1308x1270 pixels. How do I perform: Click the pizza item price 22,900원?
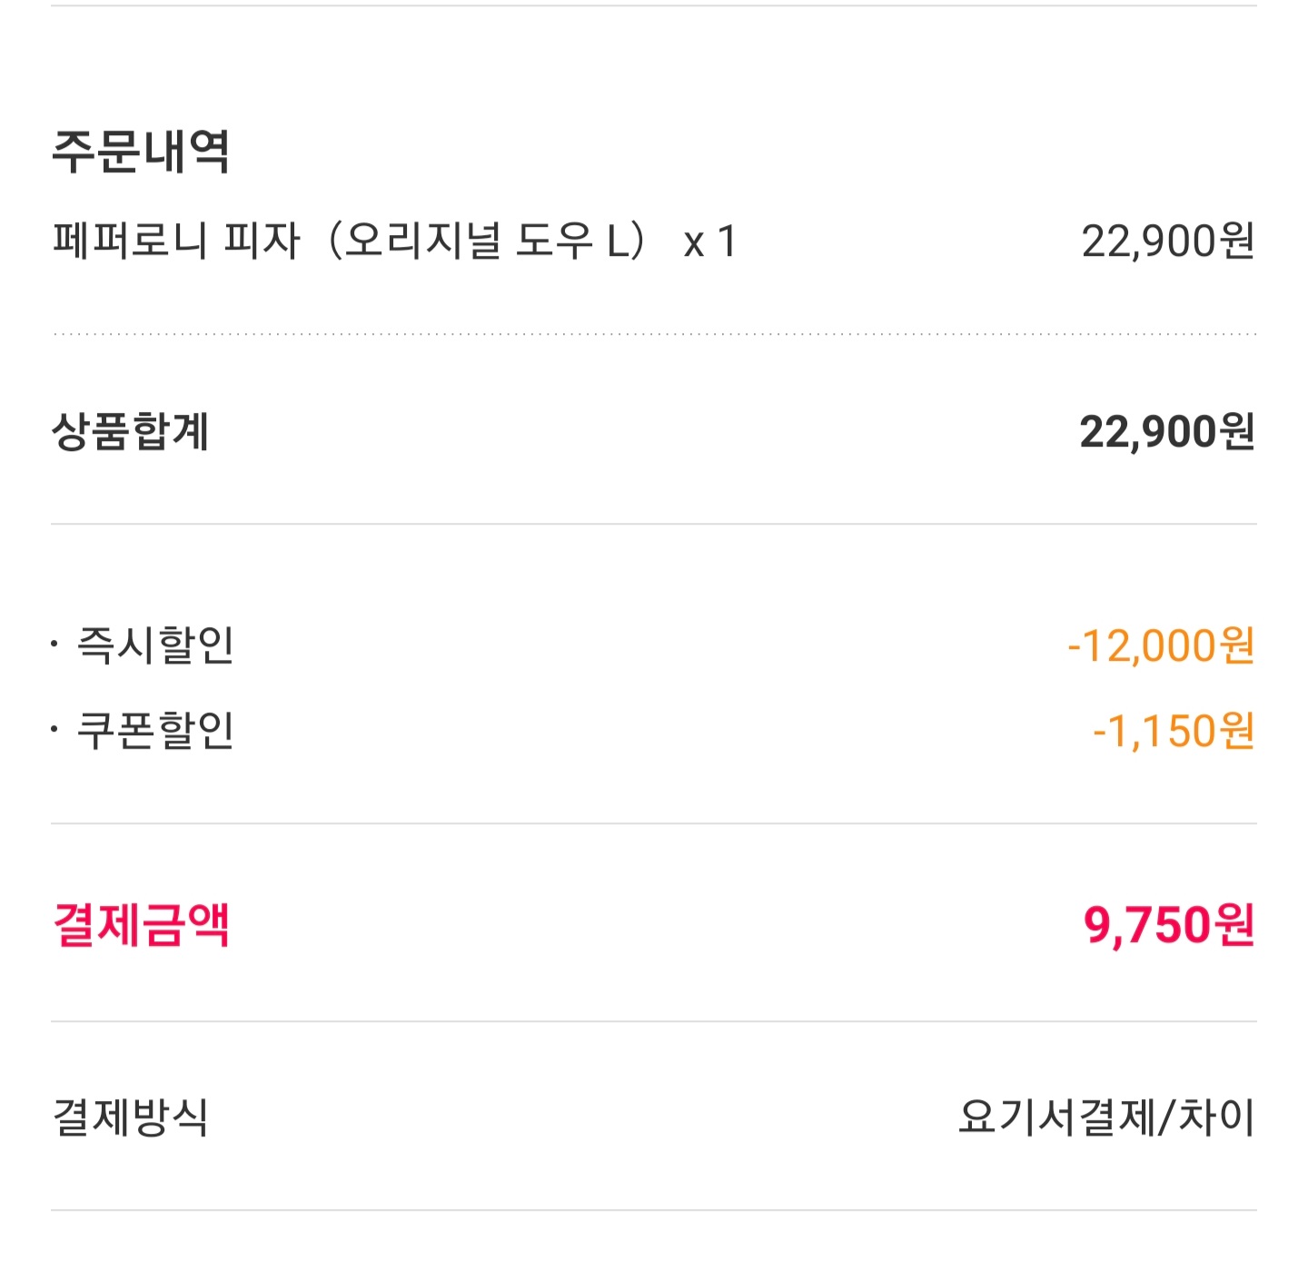[x=1167, y=241]
